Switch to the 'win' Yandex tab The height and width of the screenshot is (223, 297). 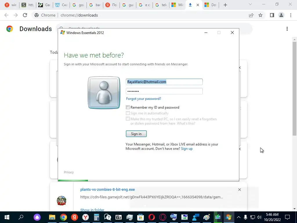[11, 5]
